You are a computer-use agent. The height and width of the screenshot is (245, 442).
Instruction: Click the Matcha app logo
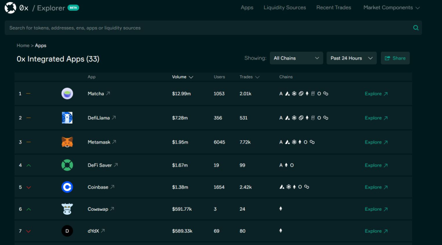pyautogui.click(x=67, y=94)
